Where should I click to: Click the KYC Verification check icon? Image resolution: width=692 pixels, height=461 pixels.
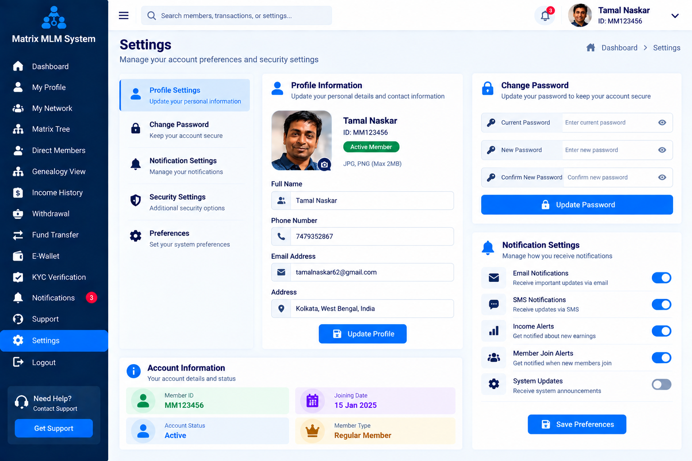[18, 277]
